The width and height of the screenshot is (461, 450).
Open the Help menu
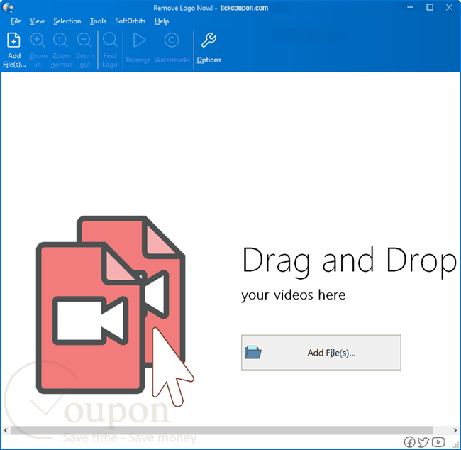162,21
